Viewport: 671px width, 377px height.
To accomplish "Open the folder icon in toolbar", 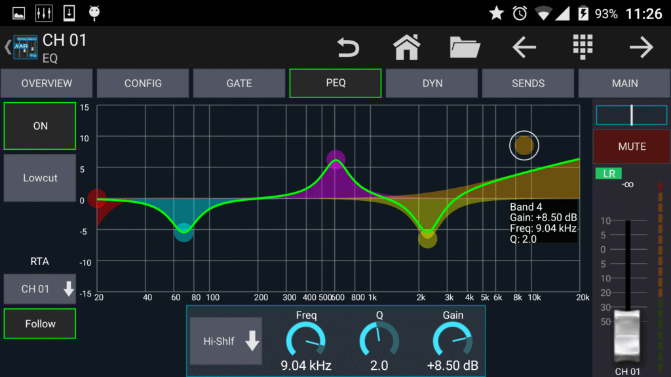I will pos(466,48).
